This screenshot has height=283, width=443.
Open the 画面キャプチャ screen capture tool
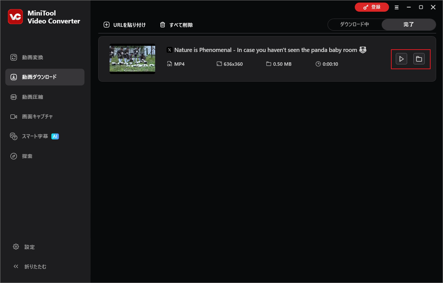pos(13,116)
